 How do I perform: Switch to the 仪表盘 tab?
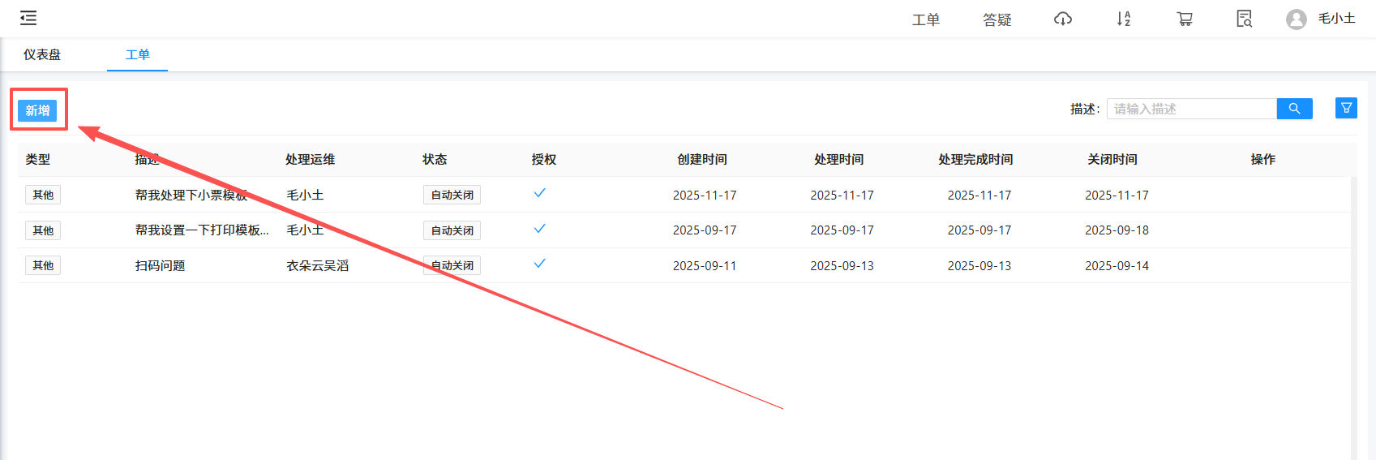[x=42, y=54]
